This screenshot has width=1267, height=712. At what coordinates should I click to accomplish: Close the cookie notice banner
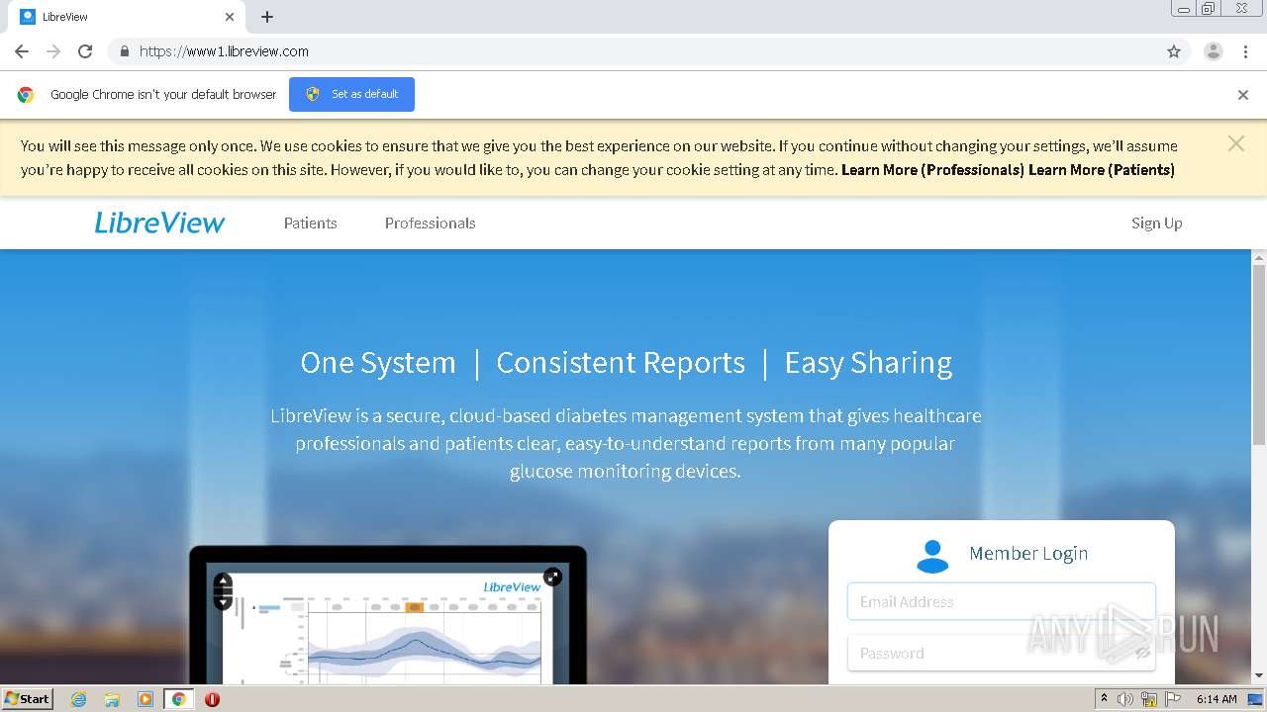tap(1236, 144)
